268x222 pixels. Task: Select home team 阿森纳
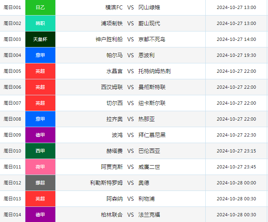coord(114,199)
